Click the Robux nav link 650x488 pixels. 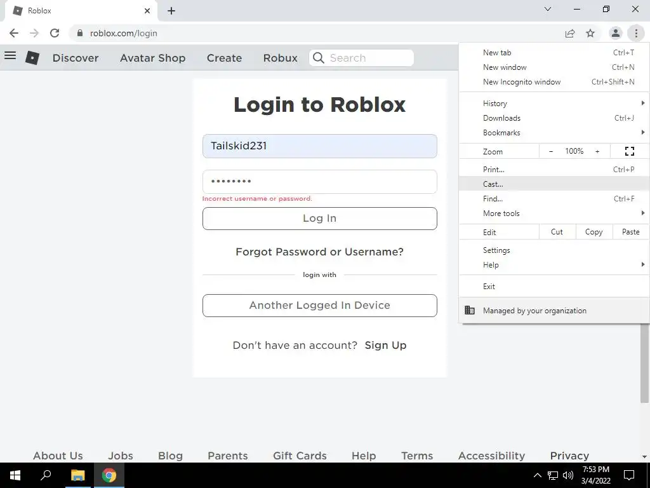click(280, 58)
